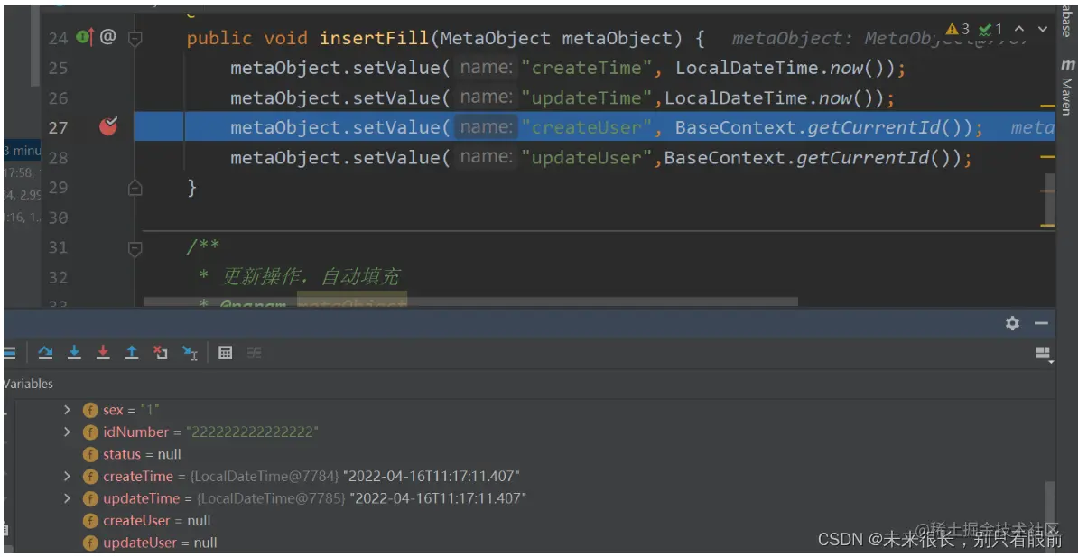Screen dimensions: 1078x557
Task: Click the implements-method gutter icon on line 24
Action: (85, 36)
